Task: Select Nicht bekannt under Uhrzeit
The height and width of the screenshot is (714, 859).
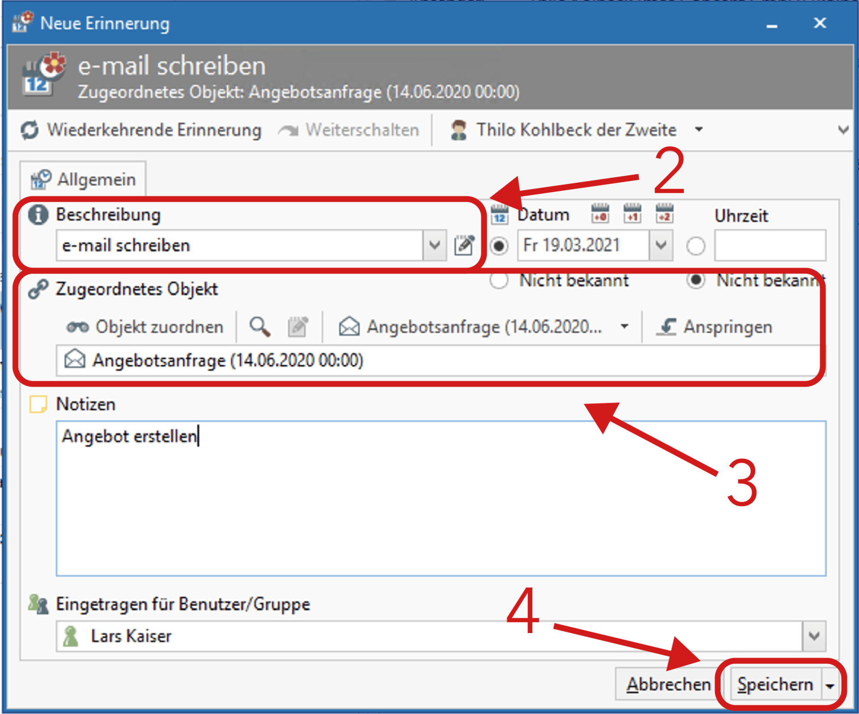Action: pos(696,280)
